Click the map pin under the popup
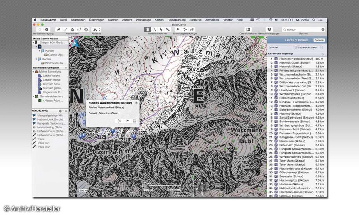Viewport: 359px width, 215px height. tap(113, 131)
